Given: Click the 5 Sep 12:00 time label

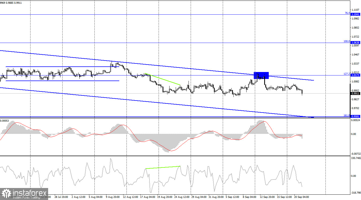Looking at the screenshot, I should [x=233, y=197].
